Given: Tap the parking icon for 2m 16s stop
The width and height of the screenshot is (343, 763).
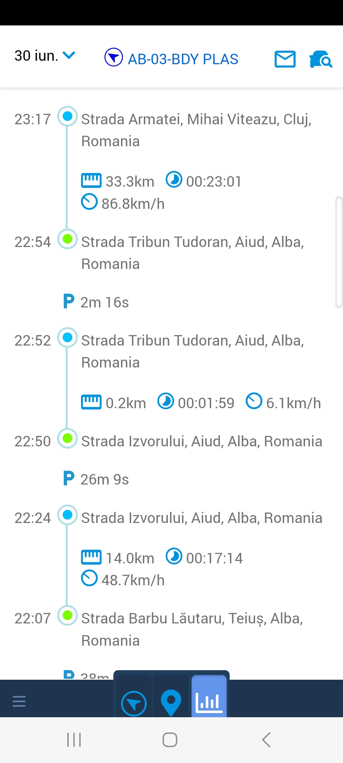Looking at the screenshot, I should [x=69, y=301].
